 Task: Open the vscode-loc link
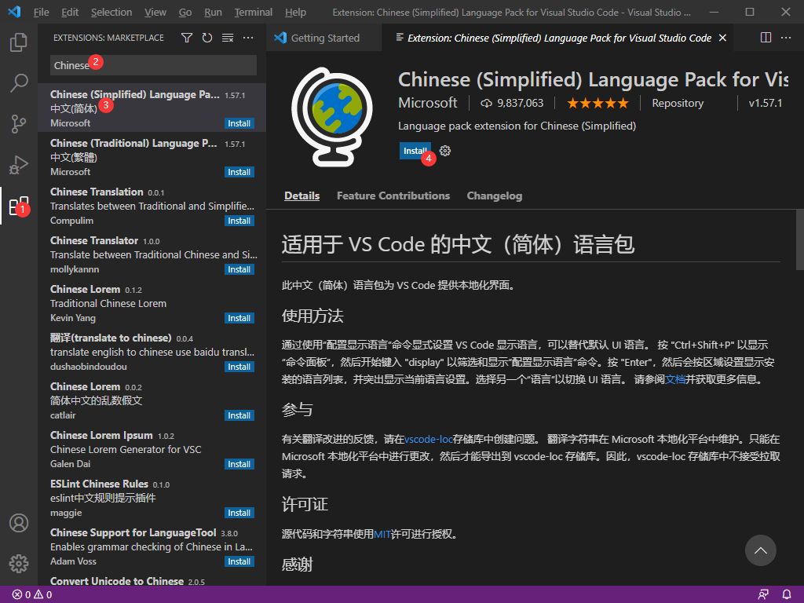tap(428, 439)
